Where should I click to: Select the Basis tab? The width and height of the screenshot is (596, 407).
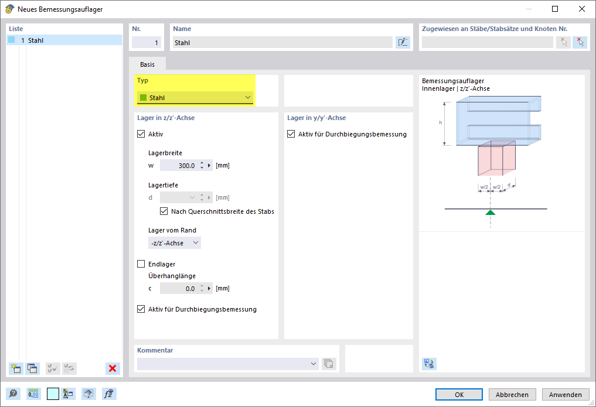[148, 64]
